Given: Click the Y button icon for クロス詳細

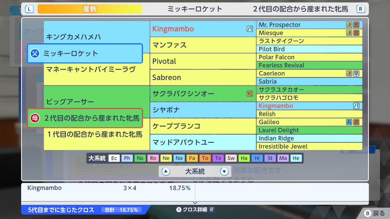Looking at the screenshot, I should [x=179, y=210].
